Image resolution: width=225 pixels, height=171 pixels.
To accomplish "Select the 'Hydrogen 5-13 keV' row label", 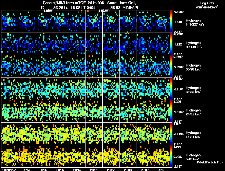I will (193, 157).
